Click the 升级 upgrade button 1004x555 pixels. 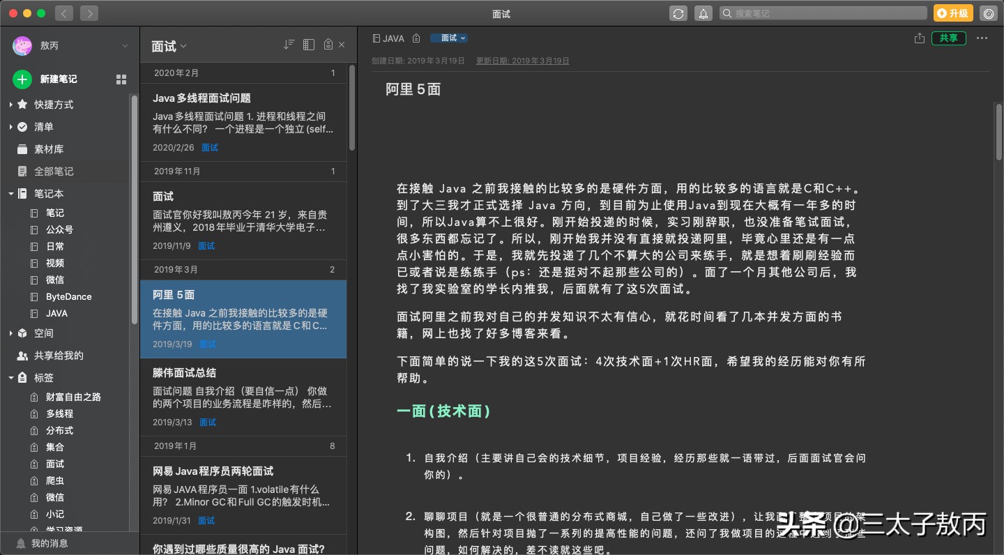(x=952, y=13)
